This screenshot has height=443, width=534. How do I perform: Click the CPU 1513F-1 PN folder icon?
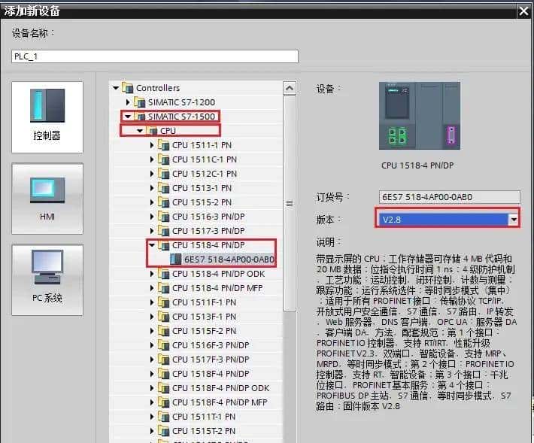point(164,317)
